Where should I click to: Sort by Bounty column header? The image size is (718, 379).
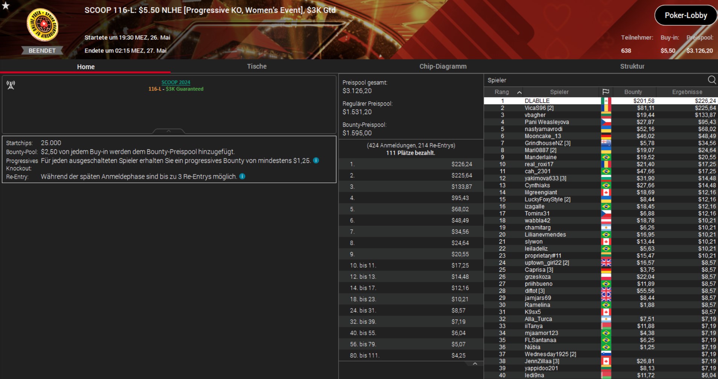click(633, 92)
